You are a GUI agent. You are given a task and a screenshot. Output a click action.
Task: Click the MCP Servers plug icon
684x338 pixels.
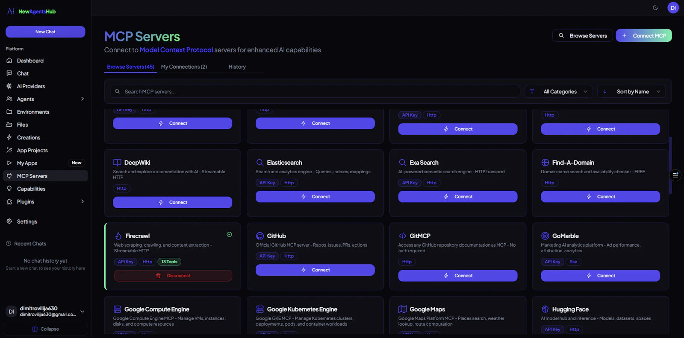(9, 176)
